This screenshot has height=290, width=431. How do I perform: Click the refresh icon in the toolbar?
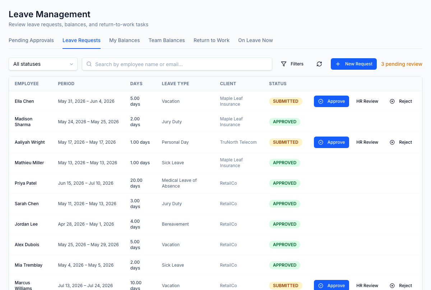pyautogui.click(x=319, y=64)
